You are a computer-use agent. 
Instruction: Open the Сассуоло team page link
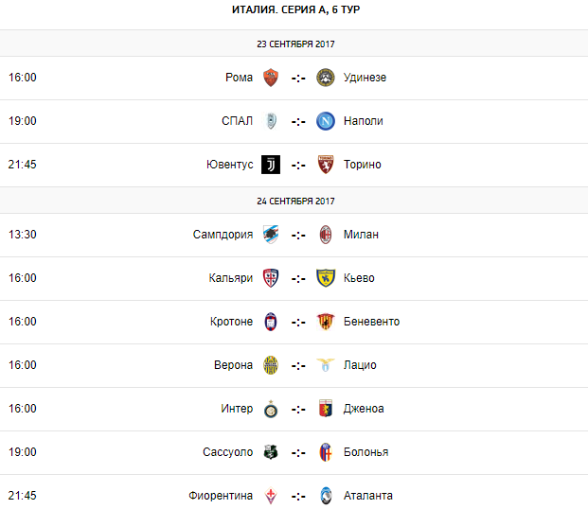point(227,452)
